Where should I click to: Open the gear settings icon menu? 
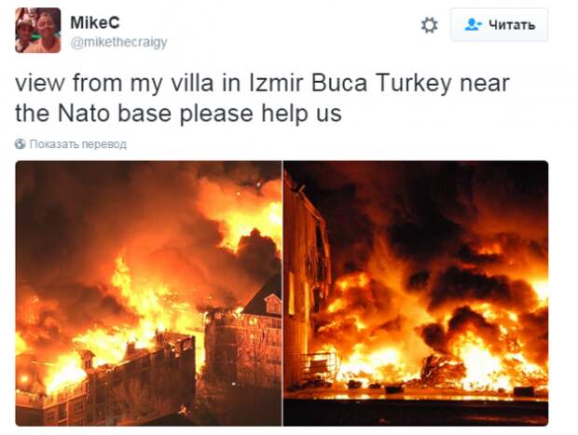[430, 25]
